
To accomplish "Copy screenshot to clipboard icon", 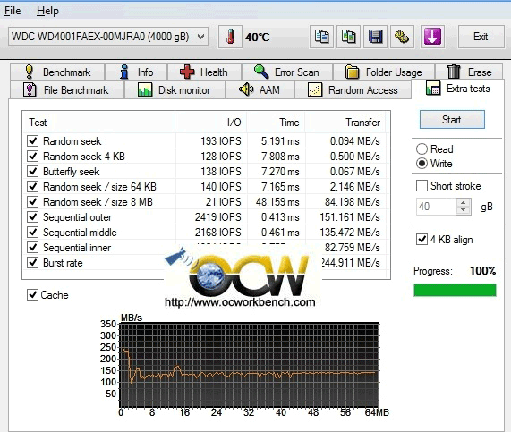I will coord(348,37).
